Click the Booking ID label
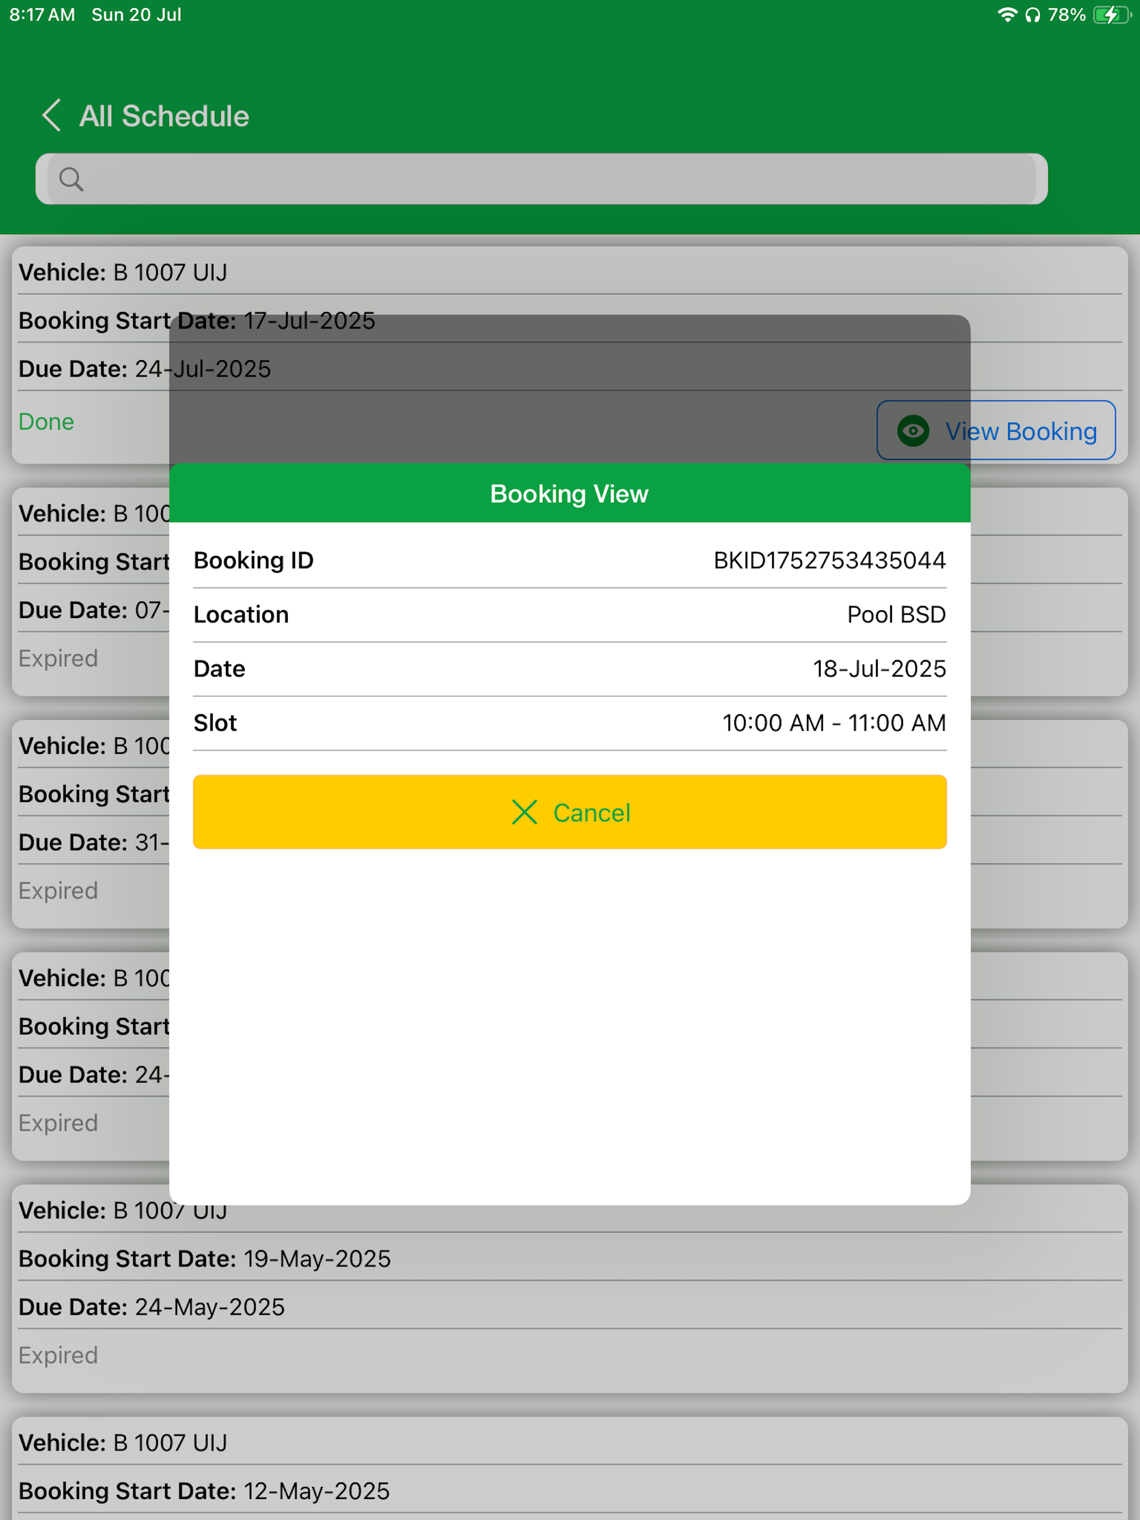This screenshot has width=1140, height=1520. (254, 560)
